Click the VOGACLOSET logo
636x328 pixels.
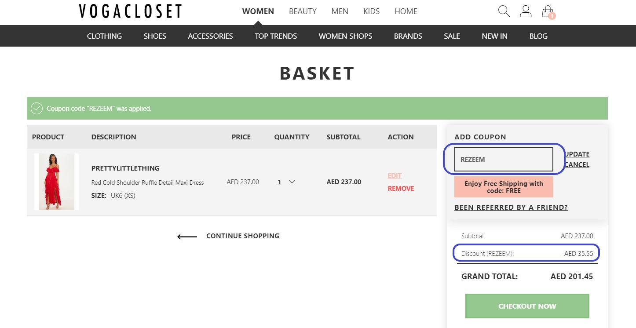130,11
